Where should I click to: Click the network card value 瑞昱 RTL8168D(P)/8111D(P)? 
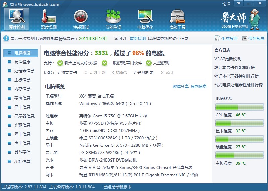(x=139, y=175)
